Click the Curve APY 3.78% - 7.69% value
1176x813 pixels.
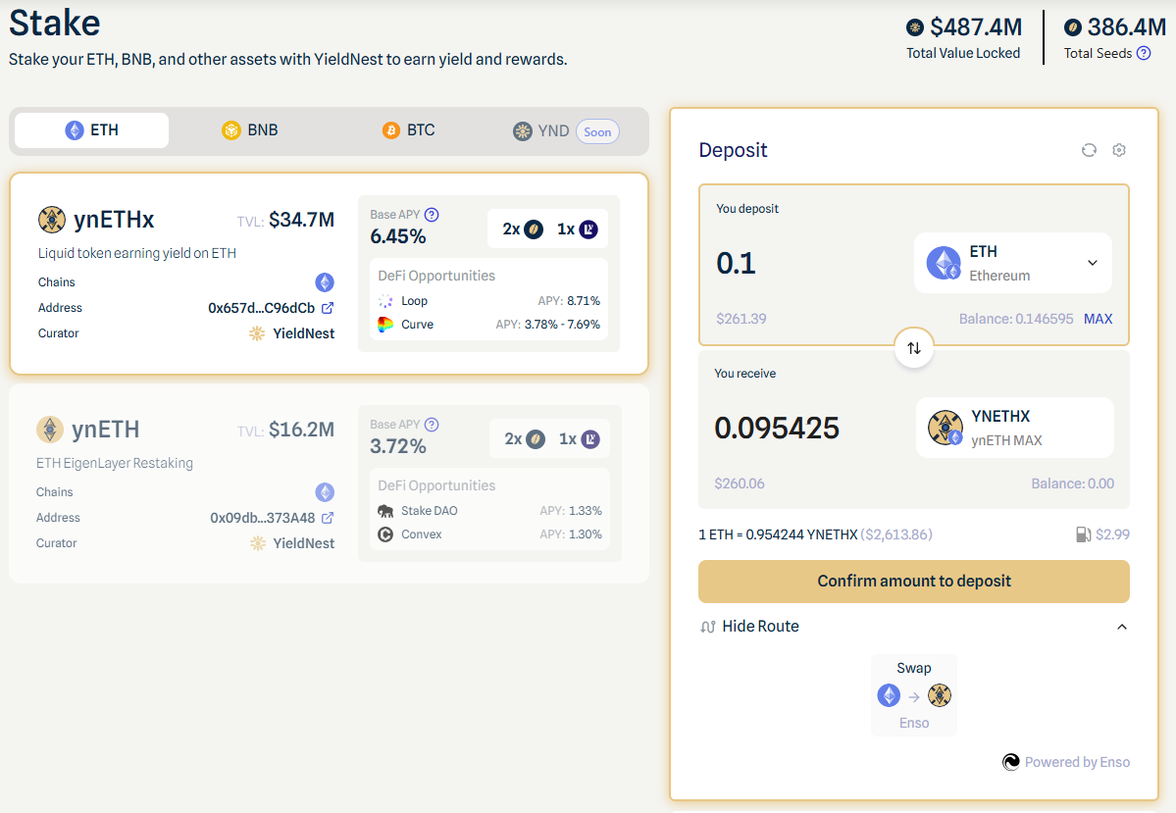[x=563, y=325]
